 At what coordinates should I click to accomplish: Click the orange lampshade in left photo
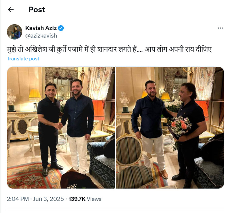coord(99,109)
